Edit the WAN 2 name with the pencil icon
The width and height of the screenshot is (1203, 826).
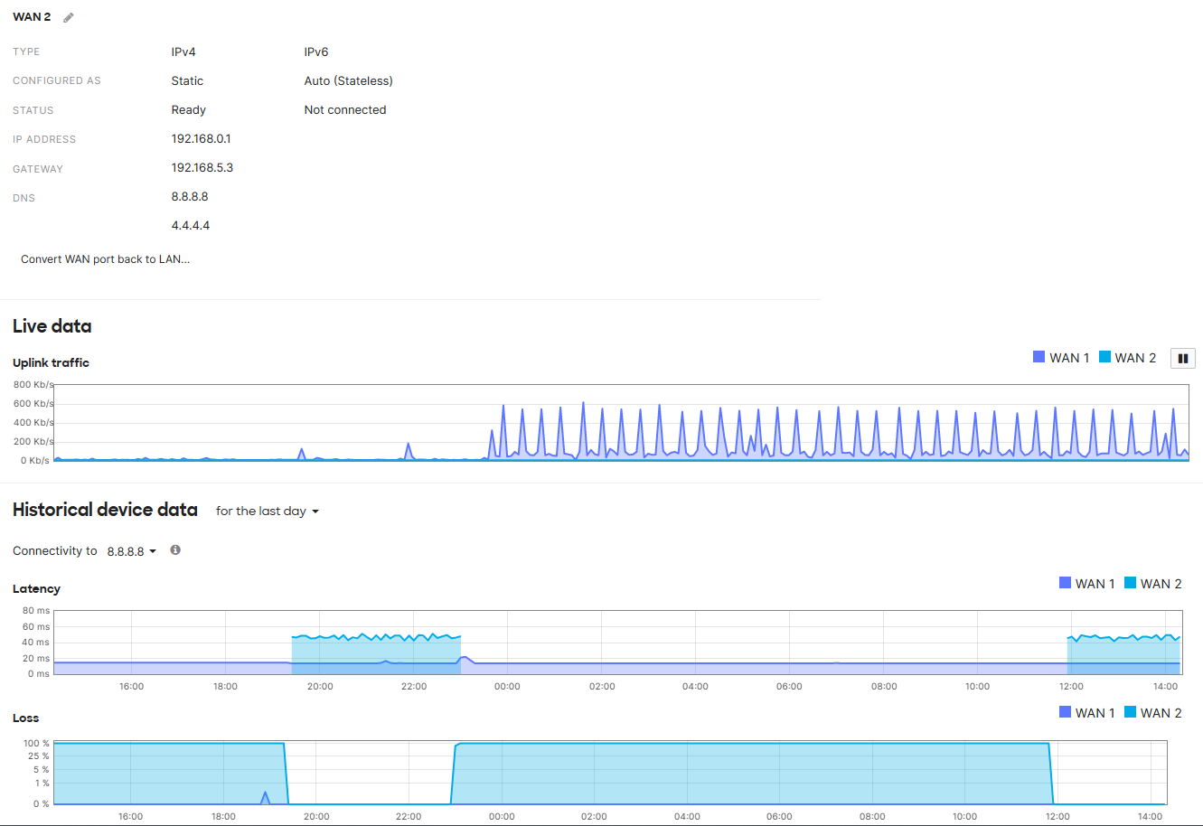click(x=68, y=16)
